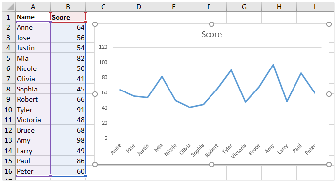Click the chart's top-left resize handle
This screenshot has width=336, height=182.
pos(95,24)
